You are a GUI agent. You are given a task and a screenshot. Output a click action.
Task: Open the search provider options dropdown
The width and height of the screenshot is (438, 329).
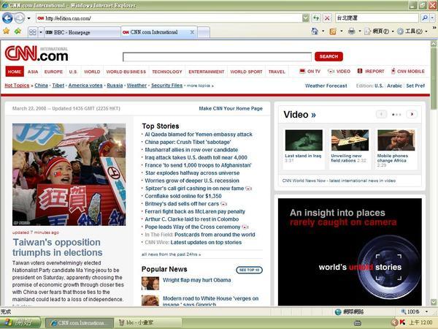point(432,18)
